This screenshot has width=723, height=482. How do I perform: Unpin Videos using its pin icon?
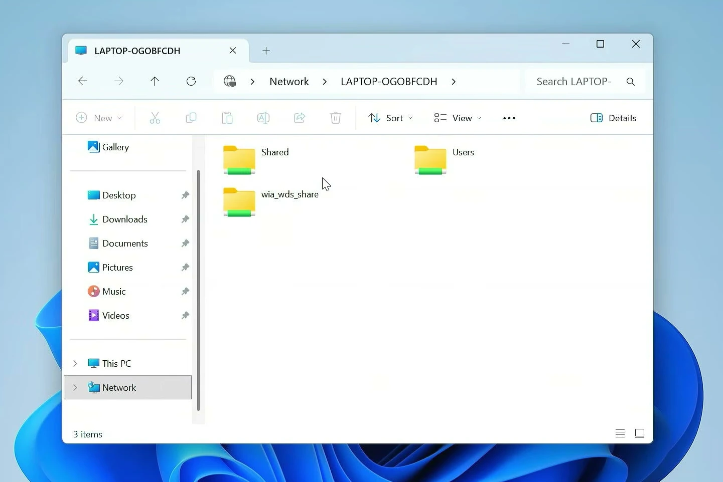185,316
